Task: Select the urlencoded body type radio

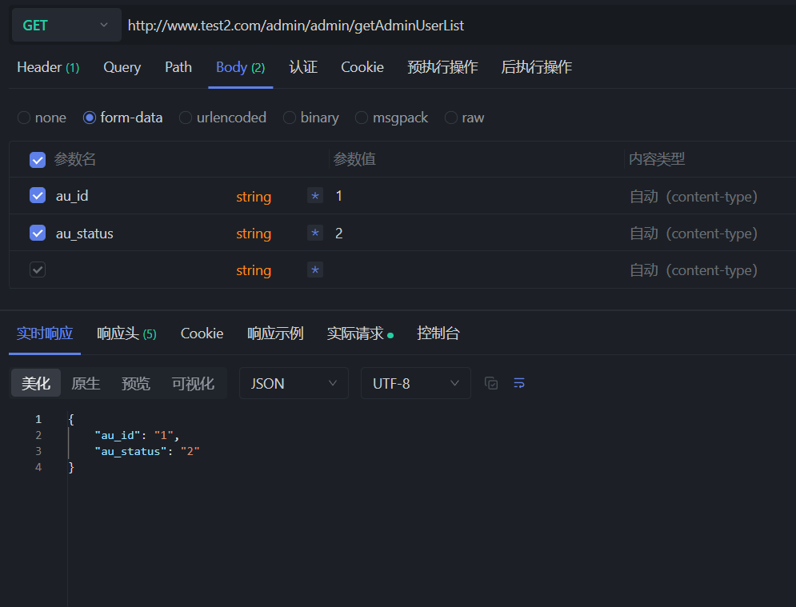Action: [186, 118]
